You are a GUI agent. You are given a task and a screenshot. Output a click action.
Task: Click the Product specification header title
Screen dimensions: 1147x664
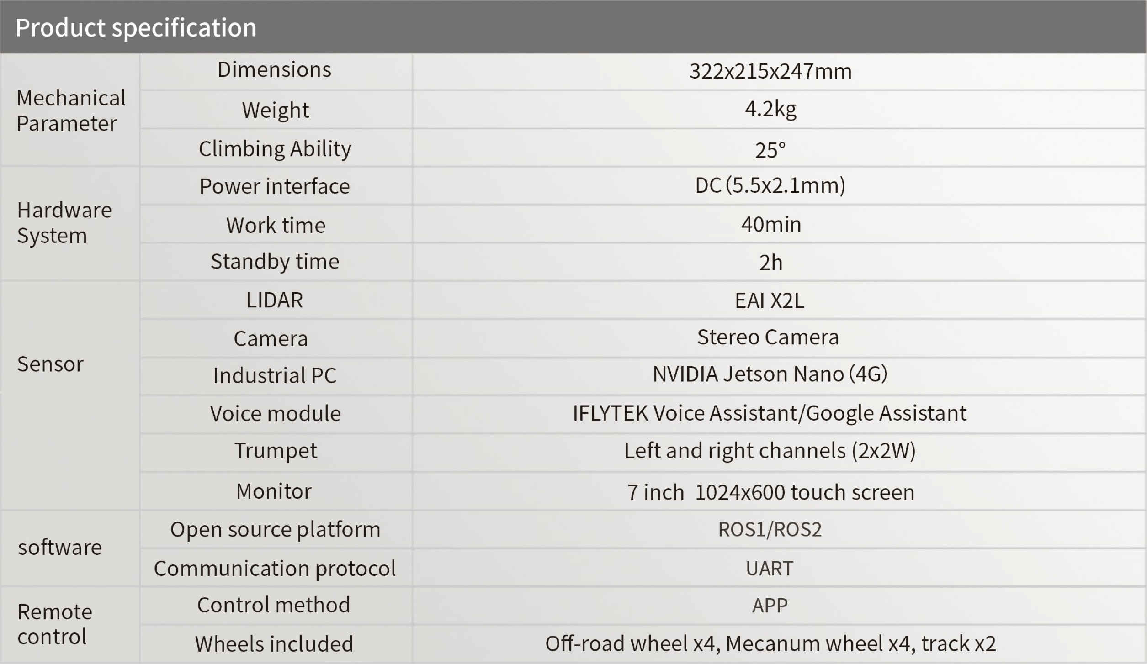pos(136,27)
